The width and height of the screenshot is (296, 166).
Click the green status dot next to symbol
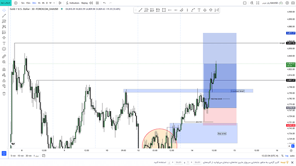[62, 9]
